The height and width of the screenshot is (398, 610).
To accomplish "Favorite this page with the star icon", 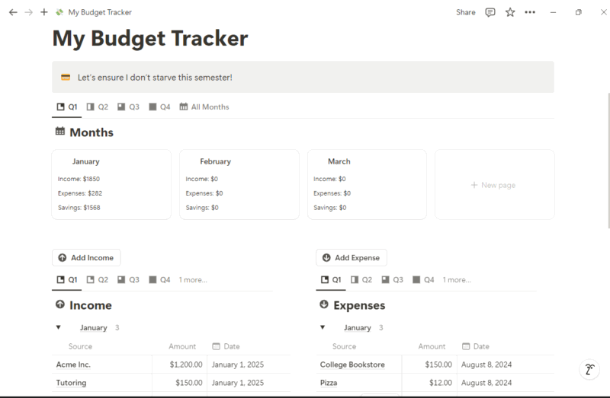I will click(510, 12).
